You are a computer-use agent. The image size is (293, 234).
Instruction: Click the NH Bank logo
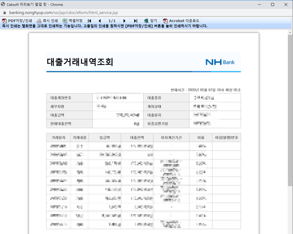pos(220,62)
